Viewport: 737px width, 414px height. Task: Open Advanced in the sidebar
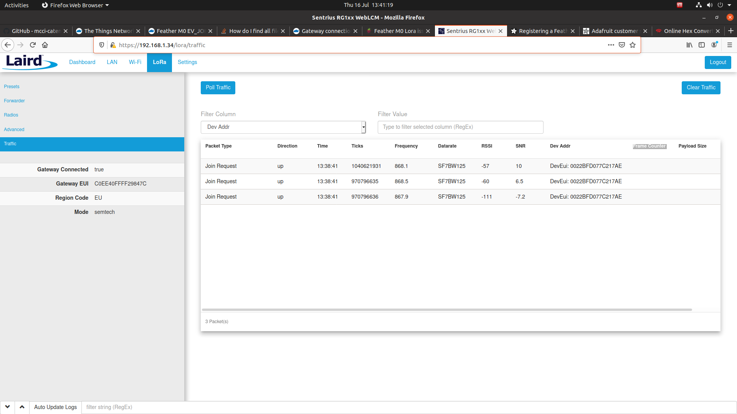[14, 130]
